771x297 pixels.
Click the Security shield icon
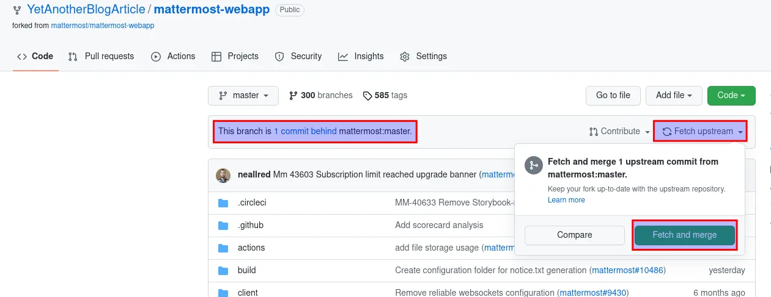[x=279, y=56]
